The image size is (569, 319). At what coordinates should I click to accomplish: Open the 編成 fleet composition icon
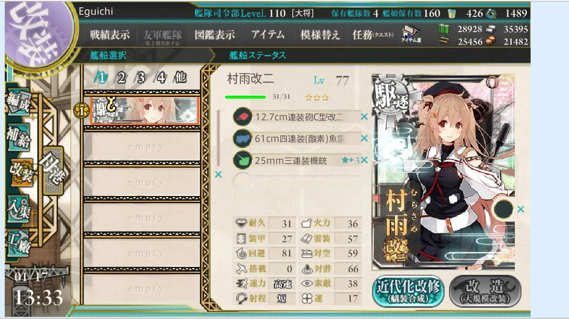coord(18,102)
